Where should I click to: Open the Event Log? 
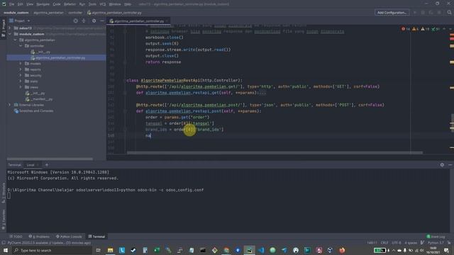(436, 237)
